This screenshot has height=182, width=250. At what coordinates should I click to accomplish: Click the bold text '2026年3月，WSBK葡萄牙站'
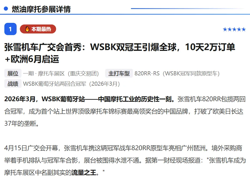click(44, 99)
